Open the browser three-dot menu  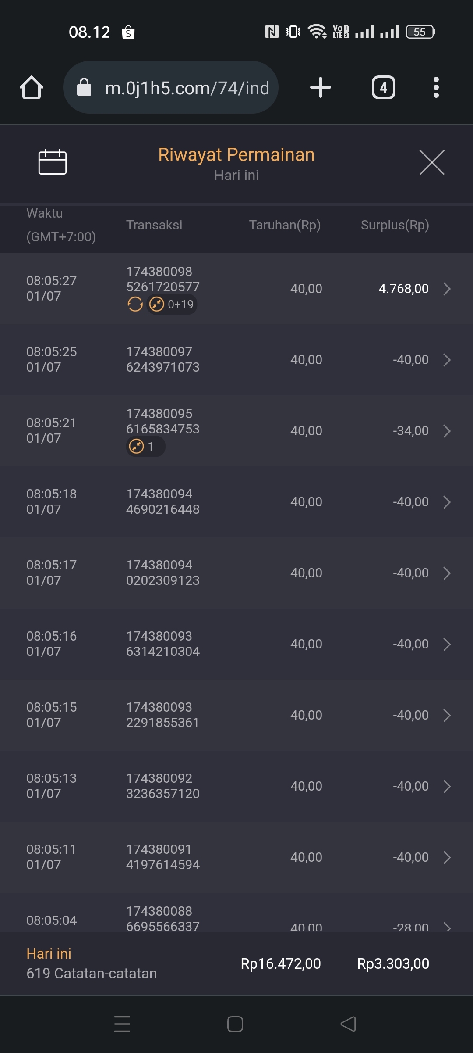click(x=436, y=87)
